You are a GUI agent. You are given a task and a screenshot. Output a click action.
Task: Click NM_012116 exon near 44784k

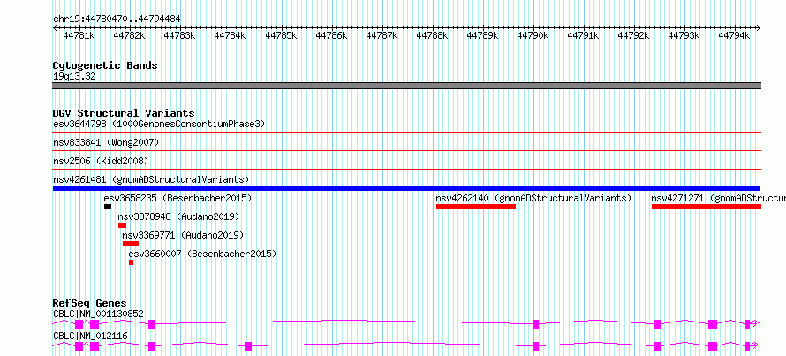(247, 346)
